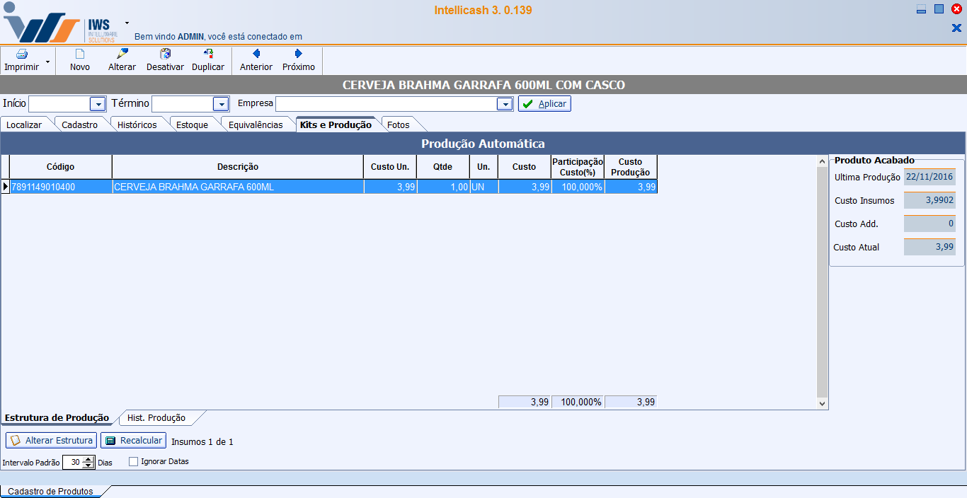Select the Kits e Produção tab
This screenshot has width=967, height=498.
click(x=336, y=125)
